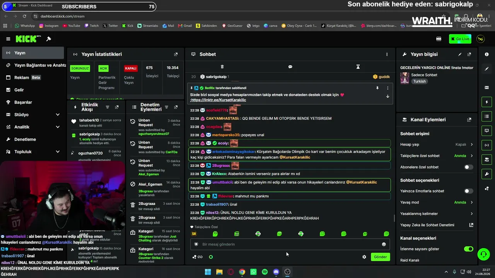This screenshot has width=495, height=278.
Task: Open File Explorer from the Windows taskbar
Action: 219,272
